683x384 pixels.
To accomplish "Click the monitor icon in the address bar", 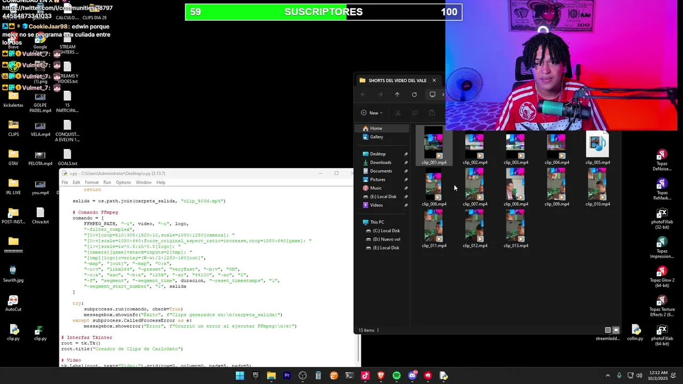I will point(432,94).
